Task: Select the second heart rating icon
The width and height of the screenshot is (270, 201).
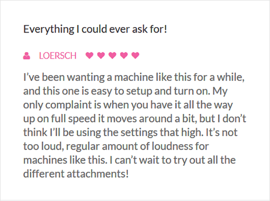Action: pos(101,55)
